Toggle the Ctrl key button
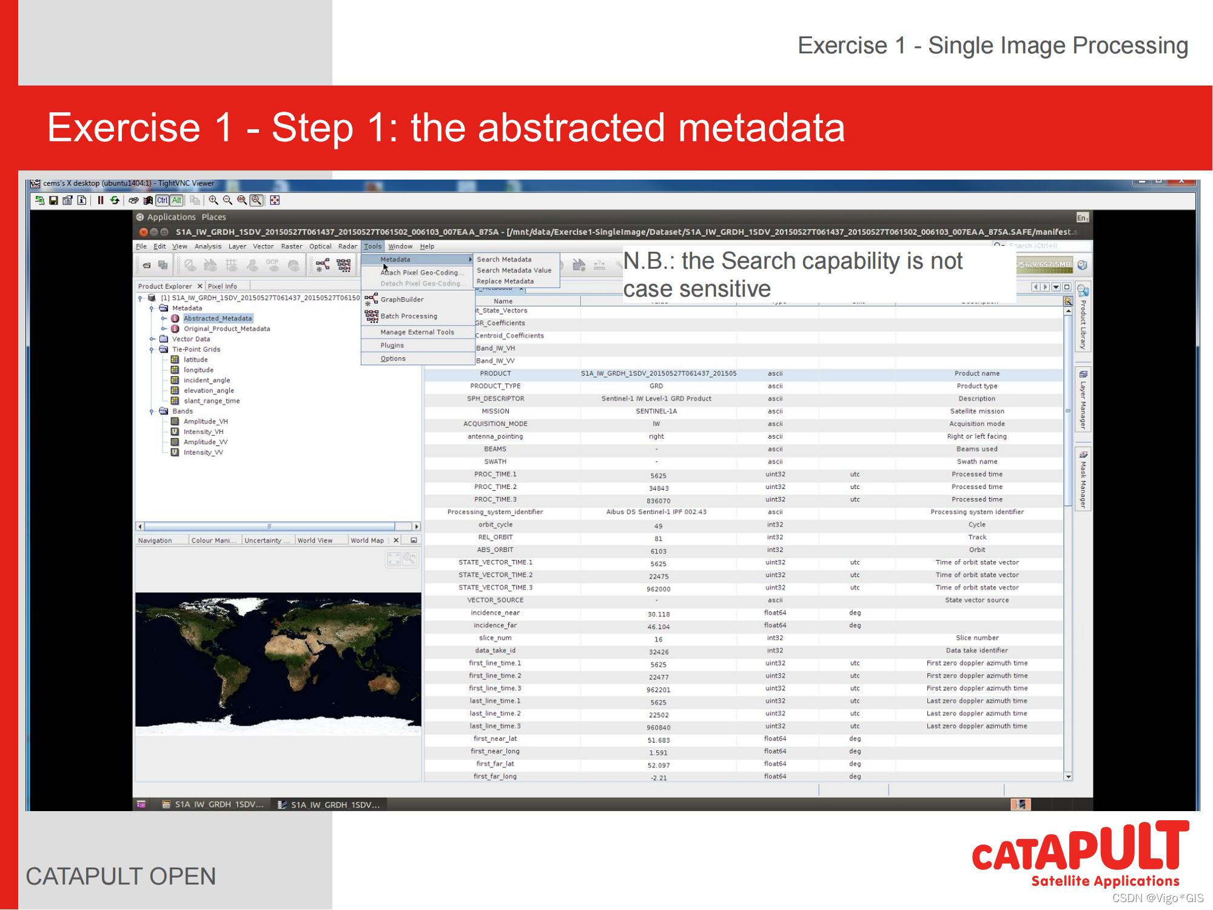This screenshot has width=1213, height=910. [162, 200]
